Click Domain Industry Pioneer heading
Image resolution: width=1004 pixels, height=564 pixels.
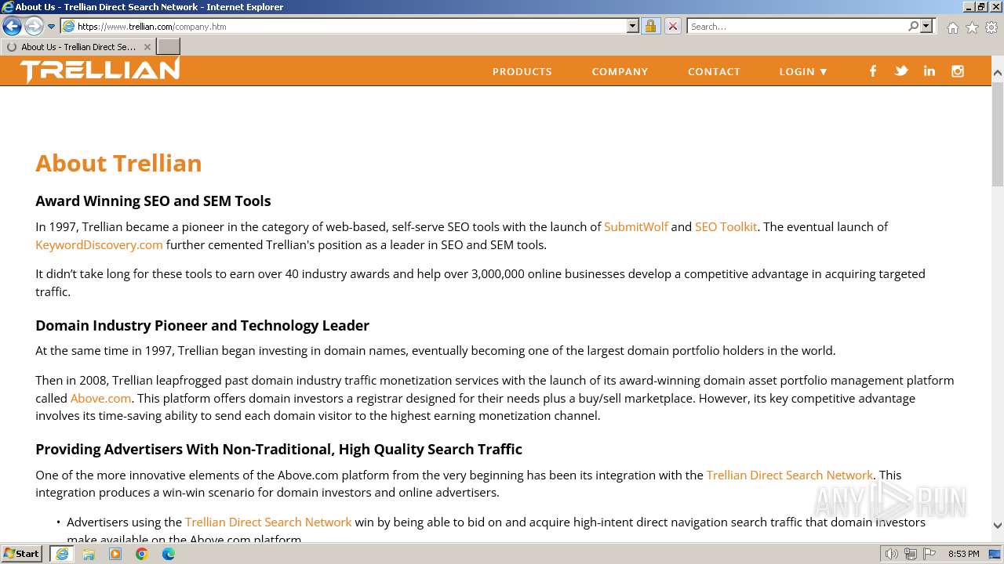click(202, 325)
